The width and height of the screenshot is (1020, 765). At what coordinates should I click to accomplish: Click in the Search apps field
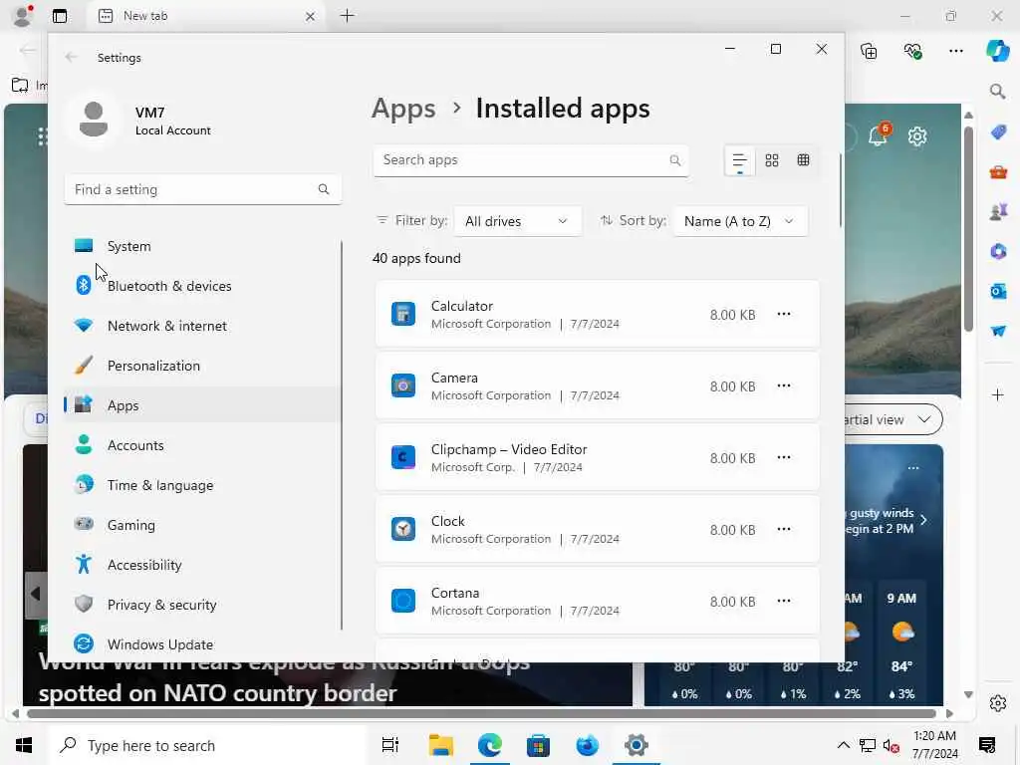(x=531, y=160)
